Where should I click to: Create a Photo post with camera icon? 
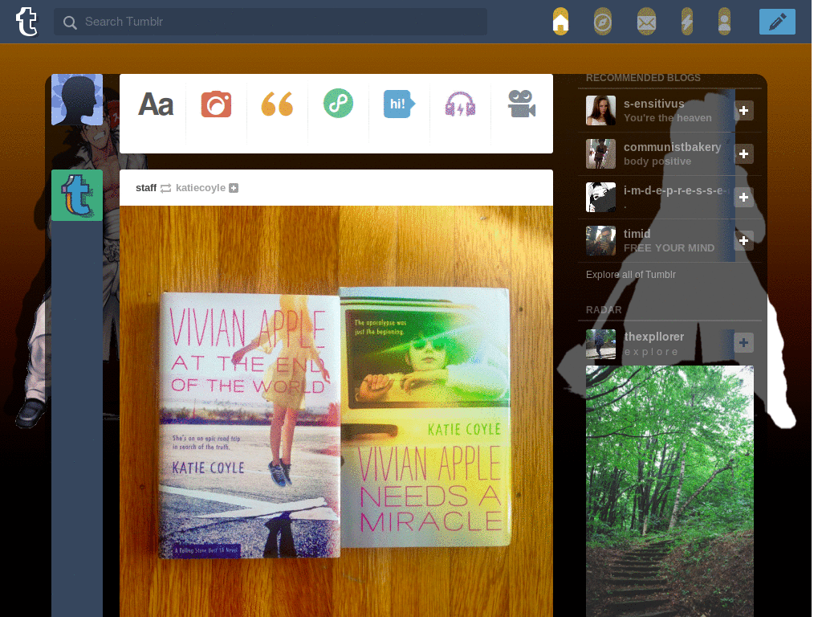216,104
